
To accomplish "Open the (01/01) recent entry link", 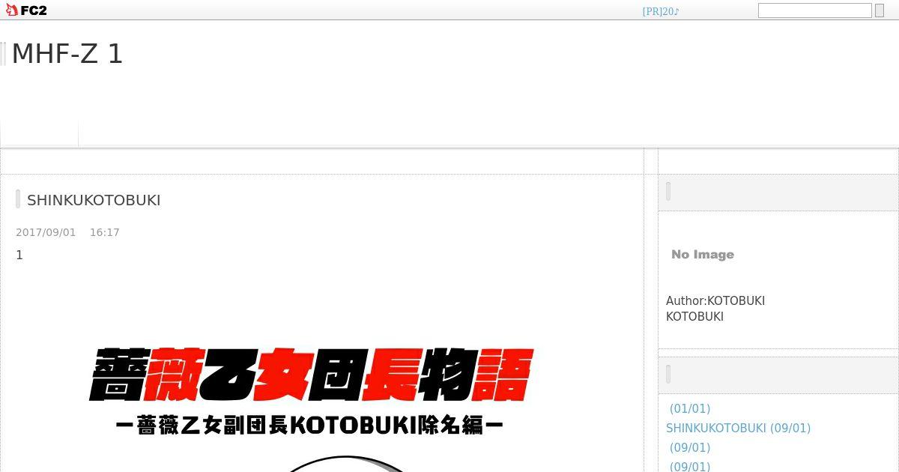I will (689, 408).
